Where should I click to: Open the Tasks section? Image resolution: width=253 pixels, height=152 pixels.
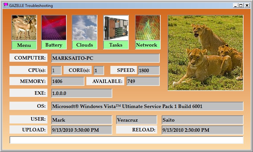click(116, 45)
